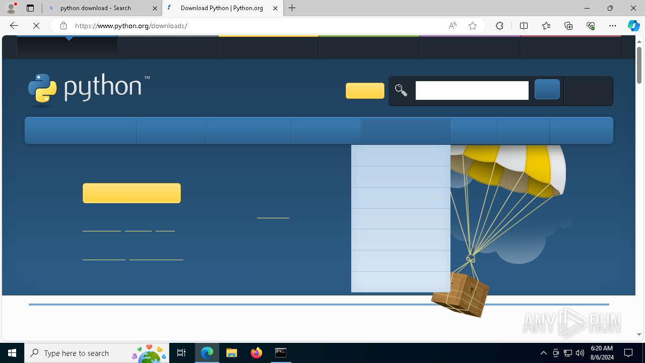Click the small yellow button beside search

[365, 91]
